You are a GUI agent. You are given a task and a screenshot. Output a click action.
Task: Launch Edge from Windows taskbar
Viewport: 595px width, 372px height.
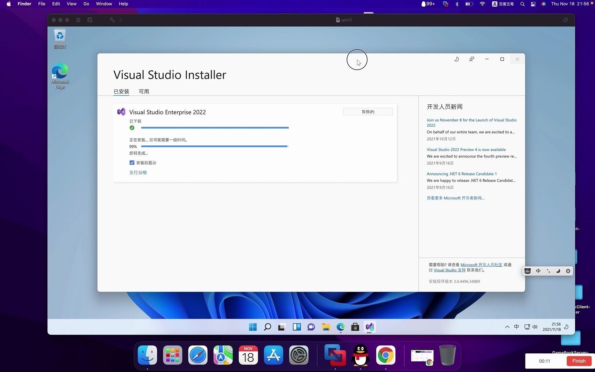coord(341,327)
